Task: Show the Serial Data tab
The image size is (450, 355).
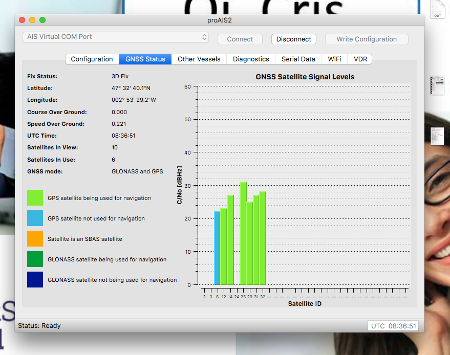Action: (298, 59)
